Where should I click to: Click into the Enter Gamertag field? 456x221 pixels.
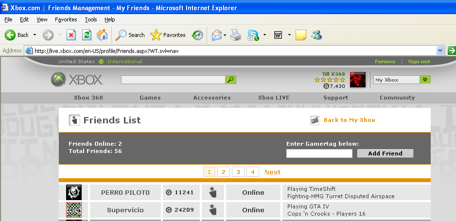pyautogui.click(x=319, y=153)
